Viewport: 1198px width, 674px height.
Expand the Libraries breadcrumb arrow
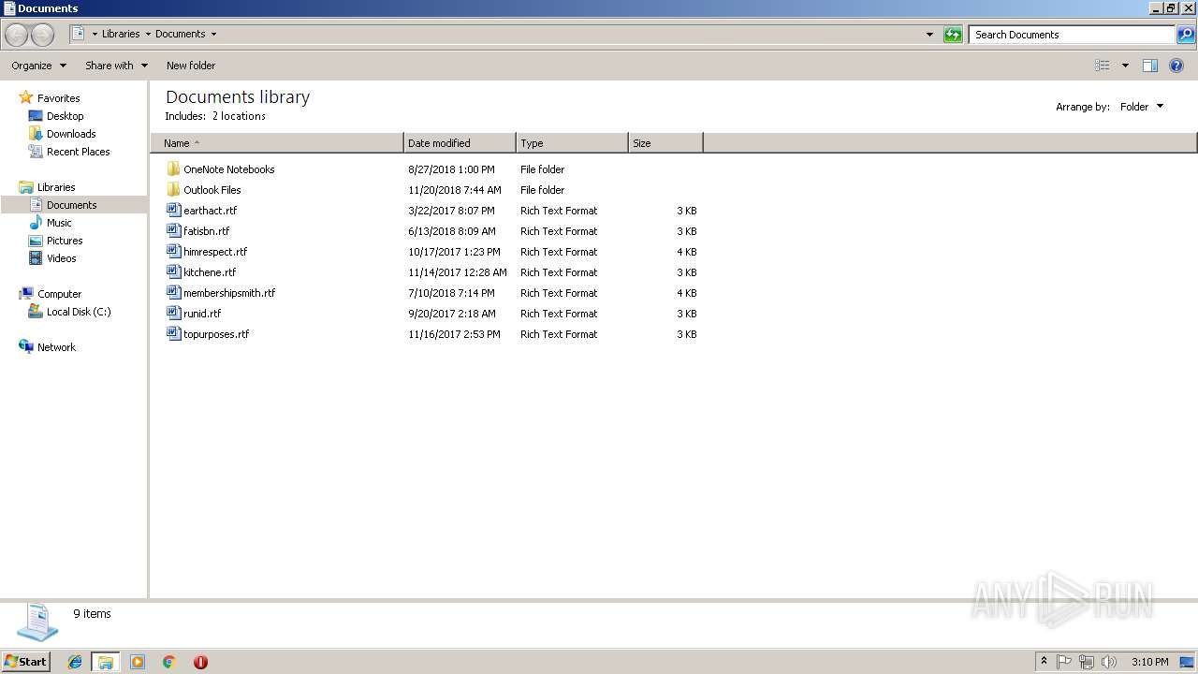[148, 35]
